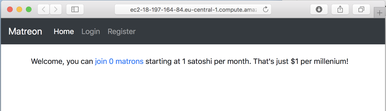This screenshot has height=111, width=386.
Task: Minimize the window with the yellow button
Action: coord(19,10)
